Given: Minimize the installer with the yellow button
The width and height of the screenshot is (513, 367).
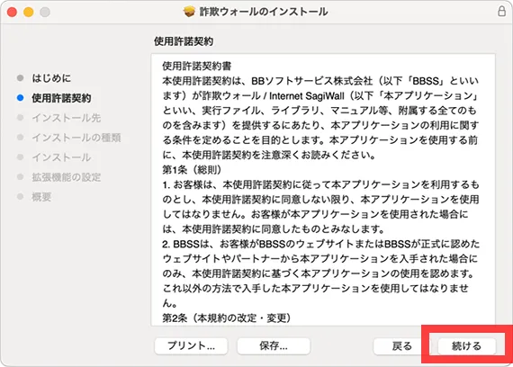Looking at the screenshot, I should pyautogui.click(x=29, y=12).
